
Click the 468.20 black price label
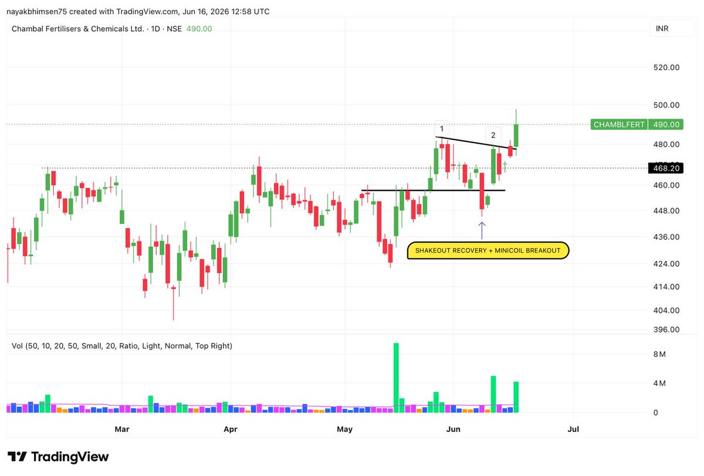pos(666,168)
